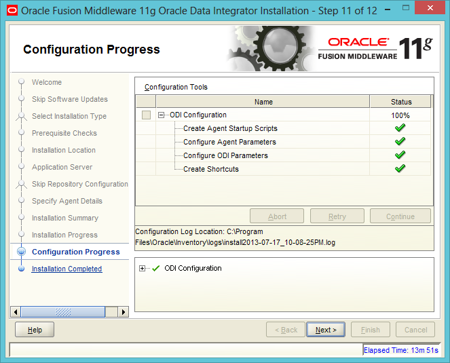
Task: Click the Configuration Progress step bullet icon
Action: pos(21,252)
